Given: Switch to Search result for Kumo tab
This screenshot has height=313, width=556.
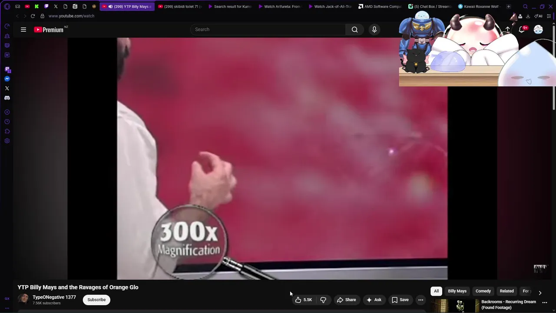Looking at the screenshot, I should (230, 7).
